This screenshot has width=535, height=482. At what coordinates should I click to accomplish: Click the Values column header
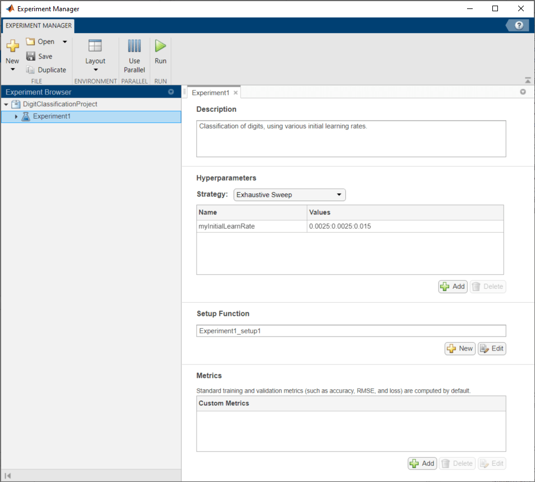pos(405,212)
